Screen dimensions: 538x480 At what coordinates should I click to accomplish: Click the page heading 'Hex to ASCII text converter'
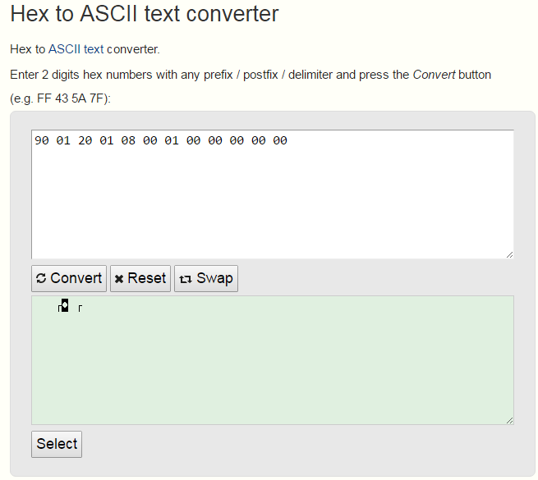pos(144,14)
